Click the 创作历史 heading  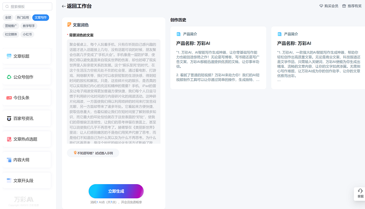point(178,20)
